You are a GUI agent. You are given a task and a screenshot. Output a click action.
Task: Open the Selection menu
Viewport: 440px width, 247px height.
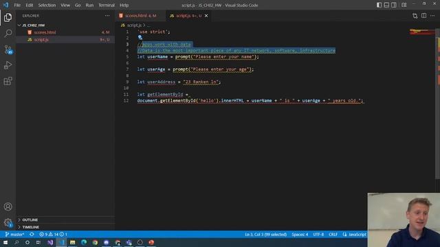47,5
